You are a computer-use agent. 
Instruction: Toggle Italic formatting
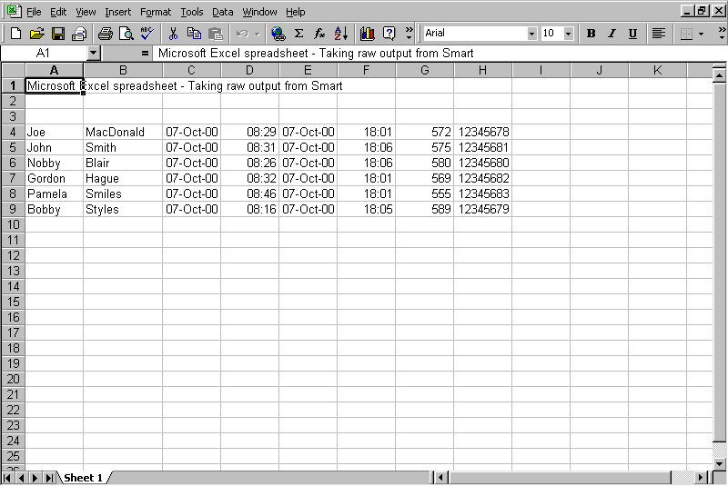(x=612, y=34)
